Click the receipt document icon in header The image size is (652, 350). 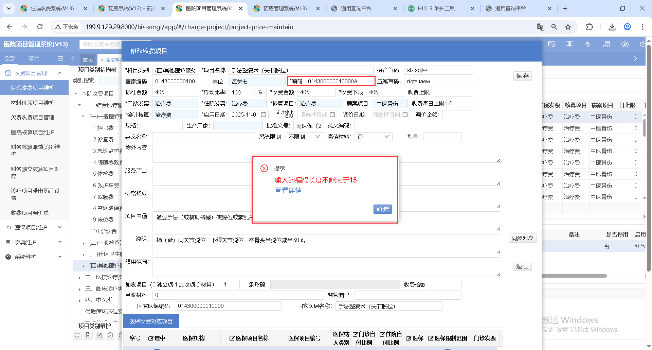(606, 44)
